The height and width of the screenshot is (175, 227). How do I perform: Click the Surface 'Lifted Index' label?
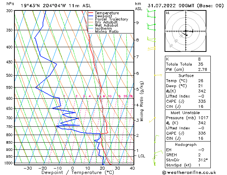click(178, 96)
